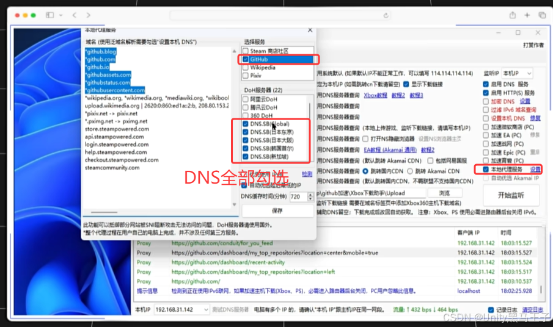Add a new browser tab
The image size is (553, 327).
point(527,15)
